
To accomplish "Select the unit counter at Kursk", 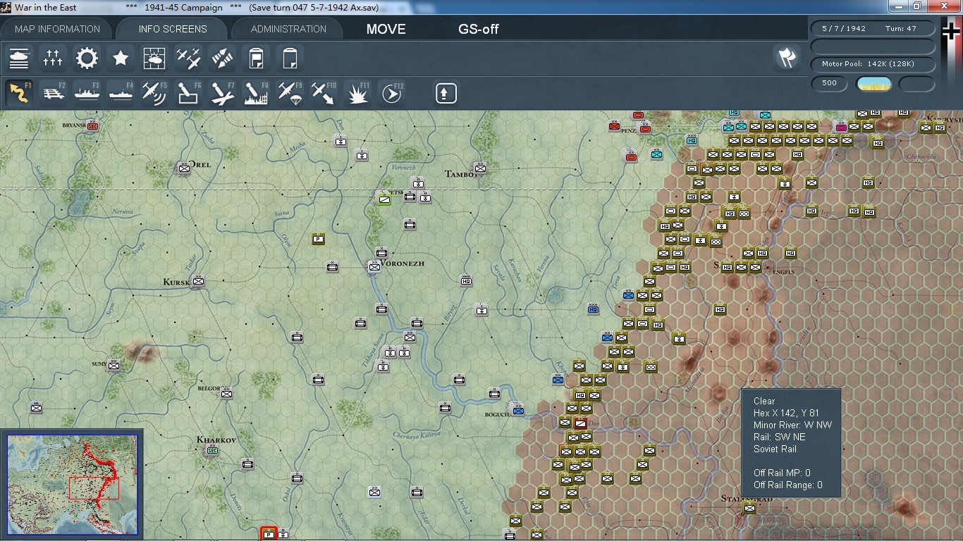I will (198, 282).
